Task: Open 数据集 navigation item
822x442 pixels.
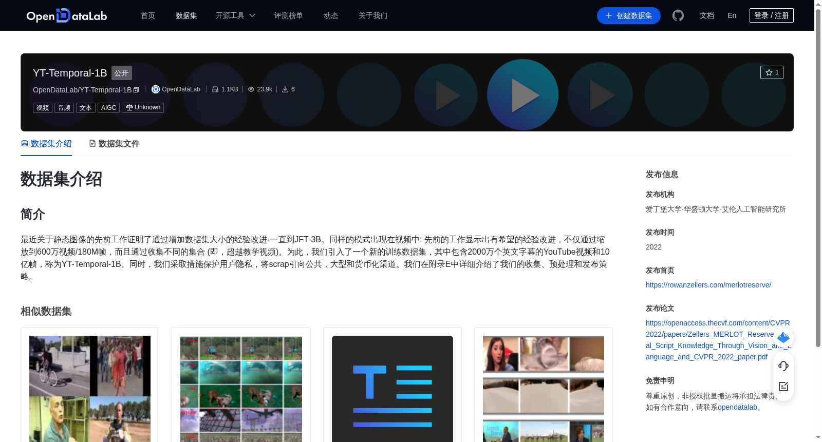Action: tap(186, 15)
